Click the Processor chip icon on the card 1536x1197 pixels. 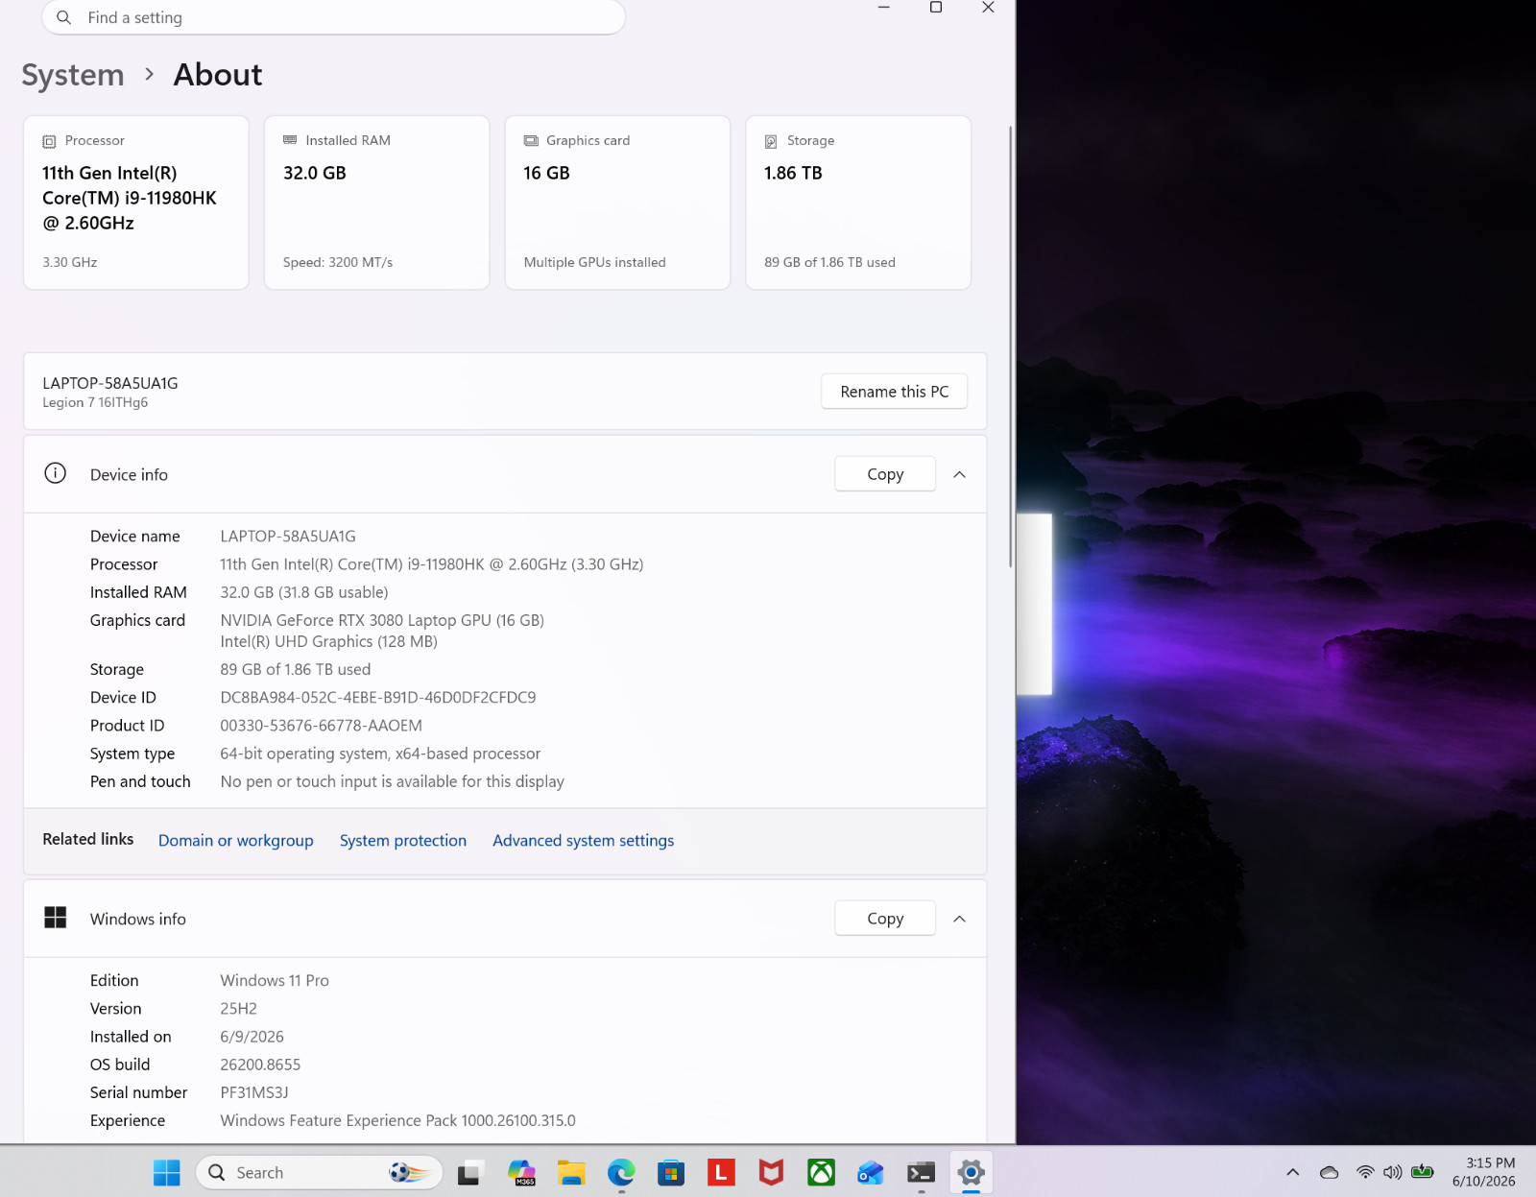(x=49, y=141)
